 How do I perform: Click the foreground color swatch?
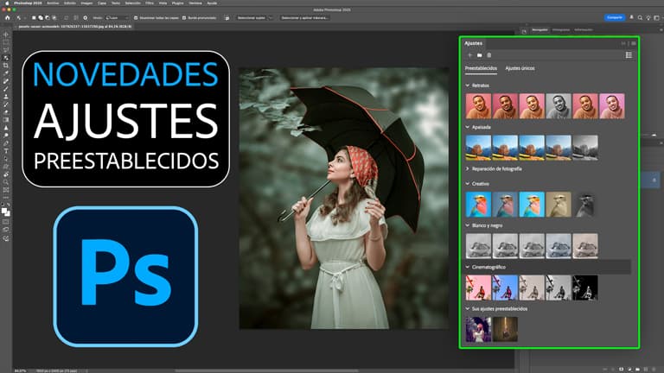[3, 210]
